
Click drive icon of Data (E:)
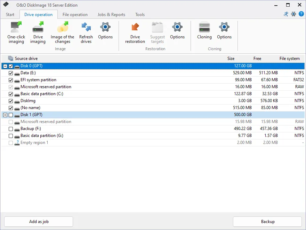click(x=17, y=74)
